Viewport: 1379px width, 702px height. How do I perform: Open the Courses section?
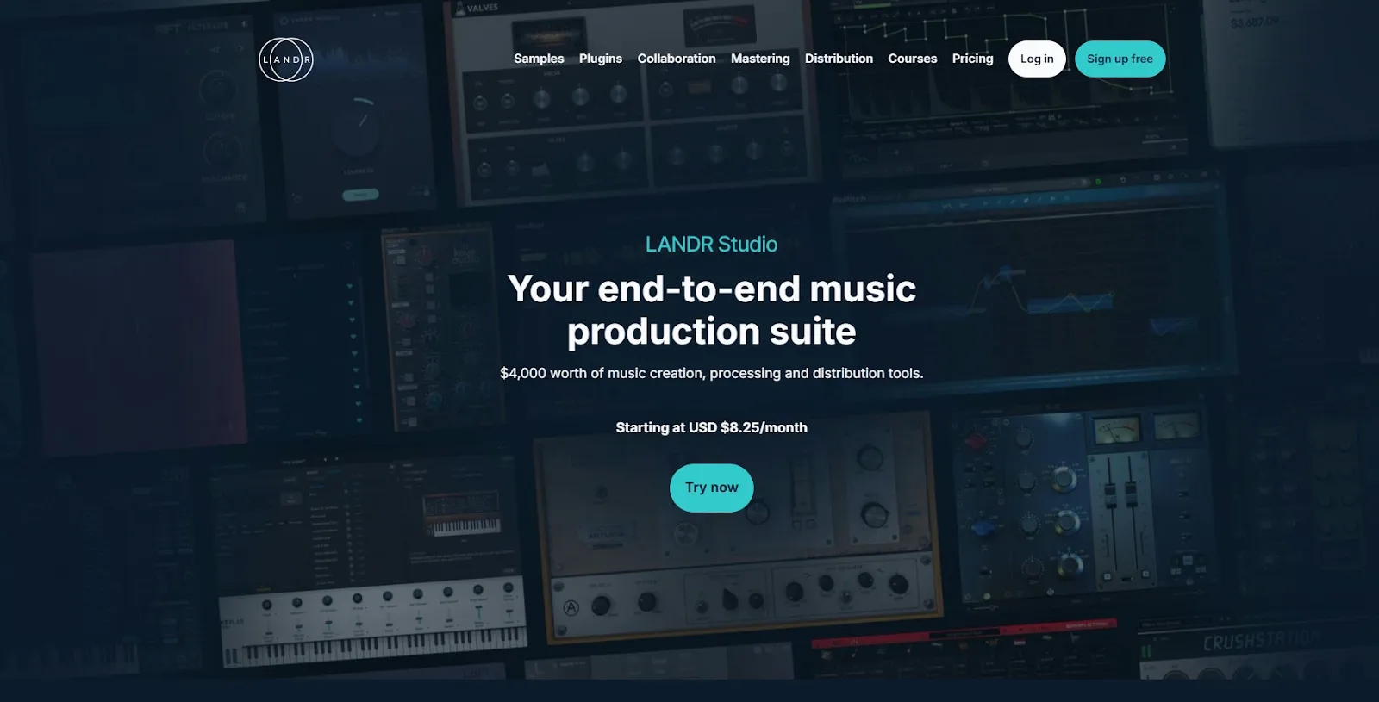[x=912, y=59]
